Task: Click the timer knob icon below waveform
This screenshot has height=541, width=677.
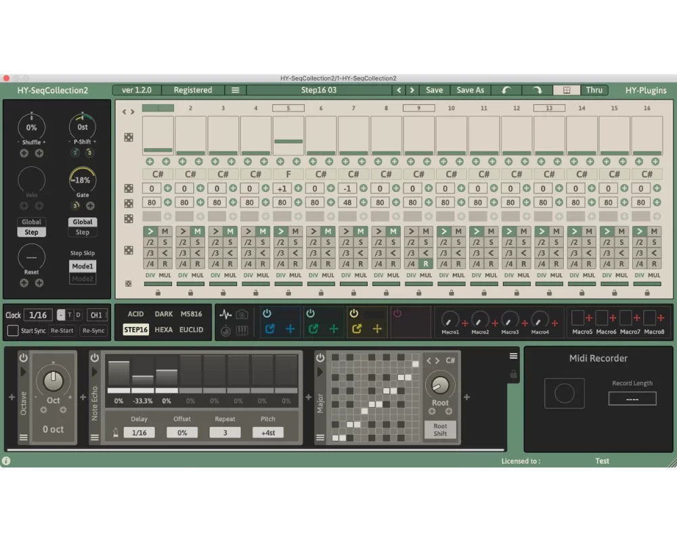Action: pyautogui.click(x=225, y=331)
